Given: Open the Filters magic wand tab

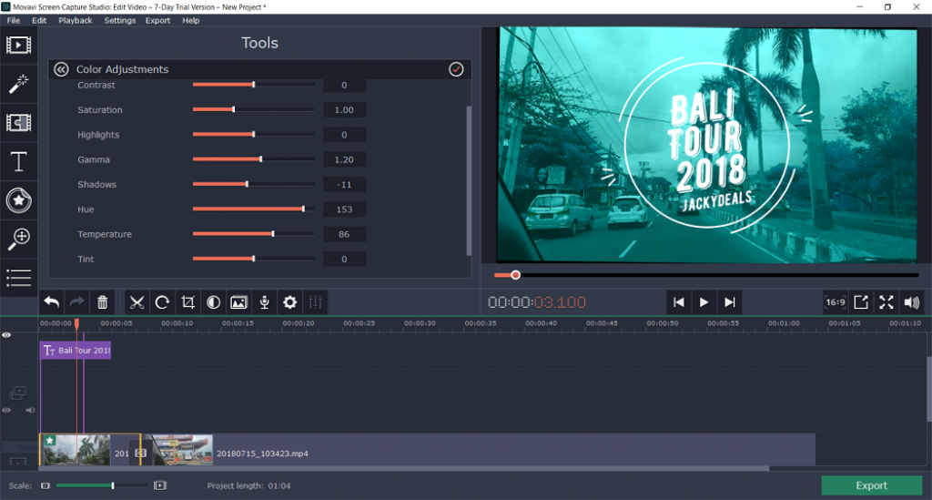Looking at the screenshot, I should pos(18,84).
